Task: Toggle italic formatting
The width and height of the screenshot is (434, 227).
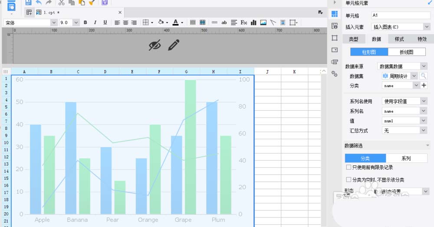Action: click(x=95, y=23)
